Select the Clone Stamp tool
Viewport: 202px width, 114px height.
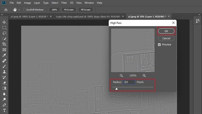point(4,72)
